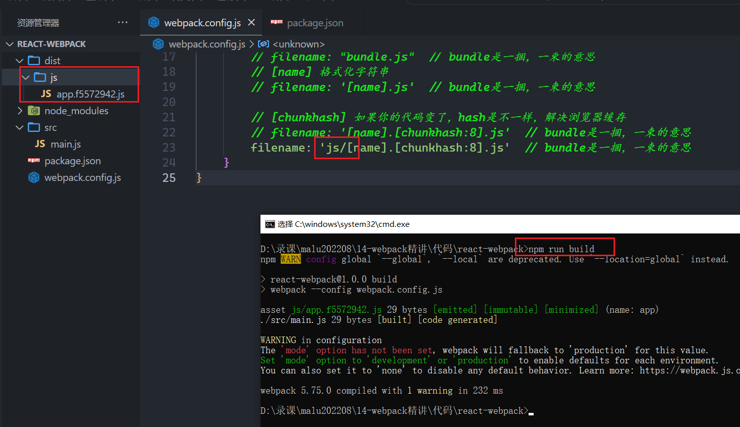This screenshot has height=427, width=740.
Task: Click line number 25 in the gutter
Action: click(169, 178)
